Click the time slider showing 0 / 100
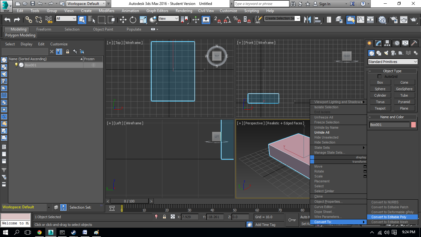The image size is (421, 237). click(x=129, y=201)
